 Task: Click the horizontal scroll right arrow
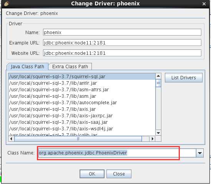152,139
